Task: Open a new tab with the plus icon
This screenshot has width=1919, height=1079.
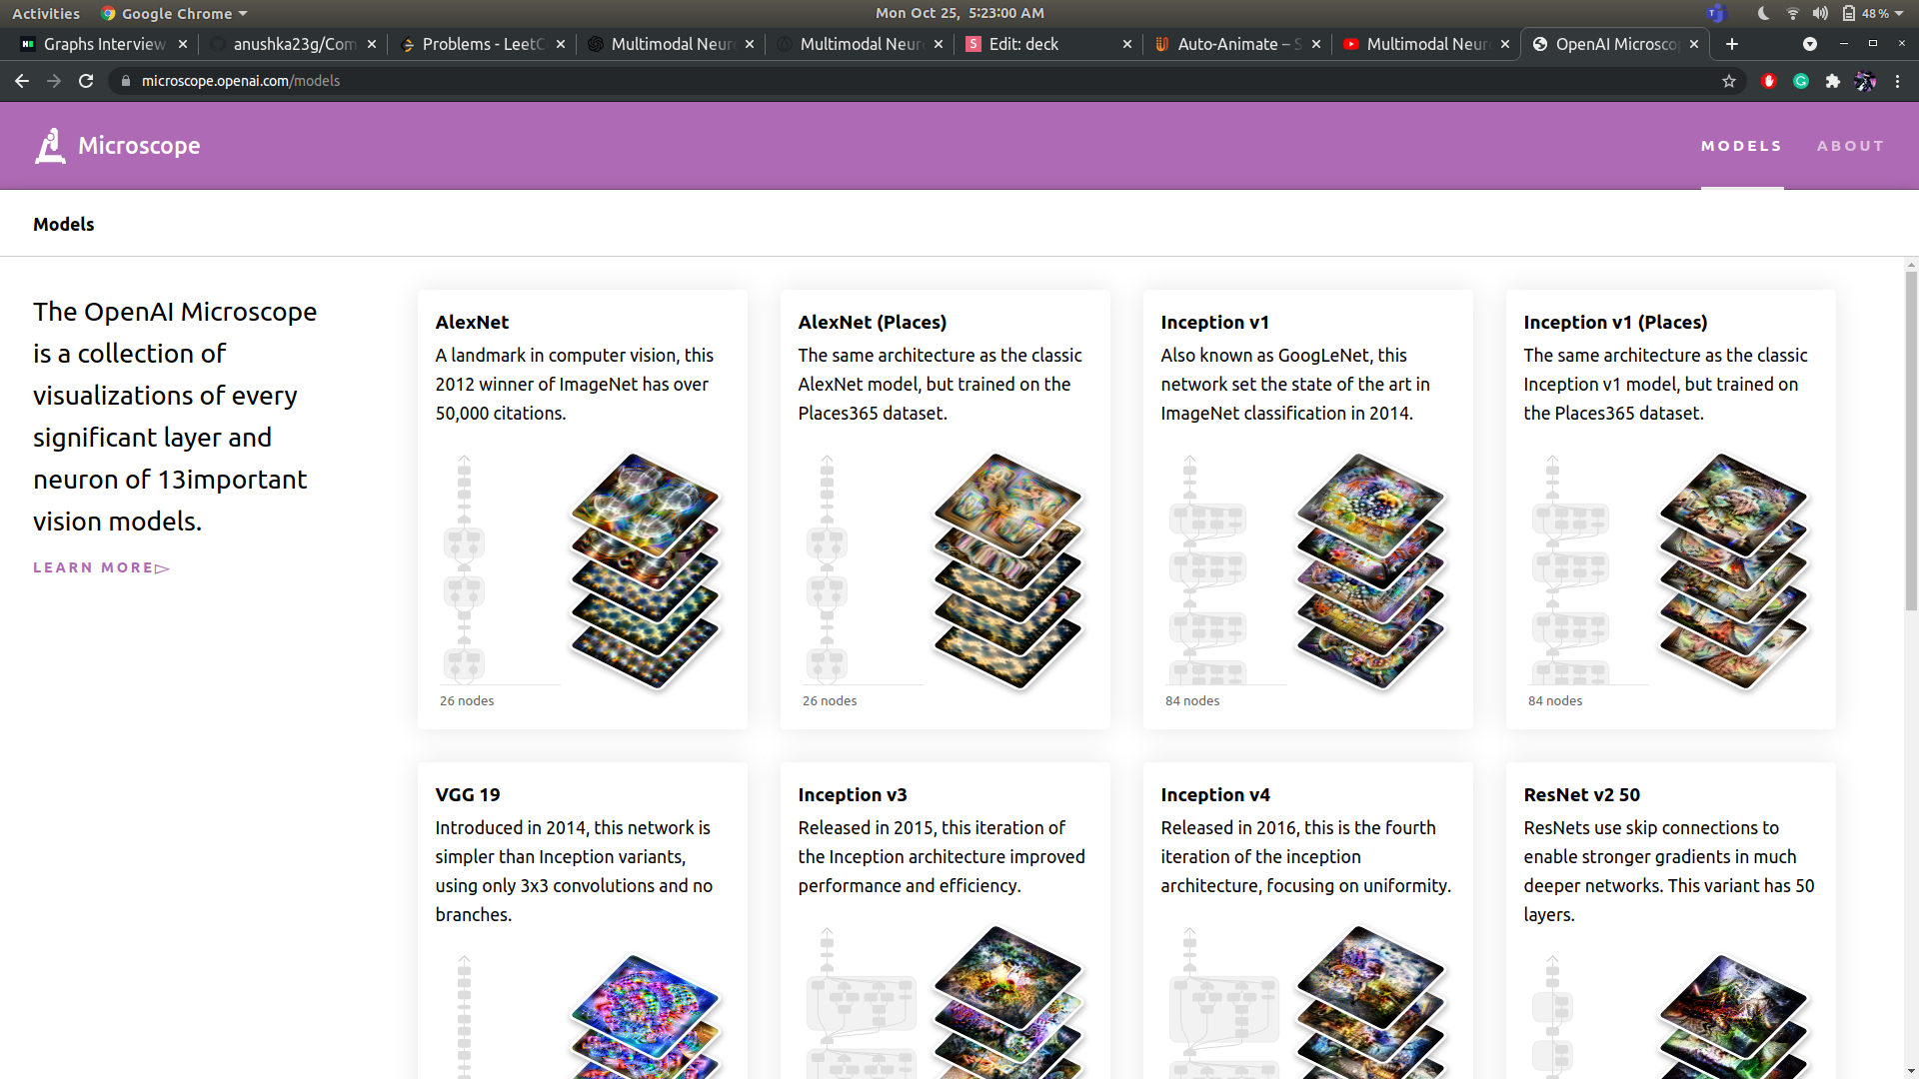Action: click(x=1732, y=44)
